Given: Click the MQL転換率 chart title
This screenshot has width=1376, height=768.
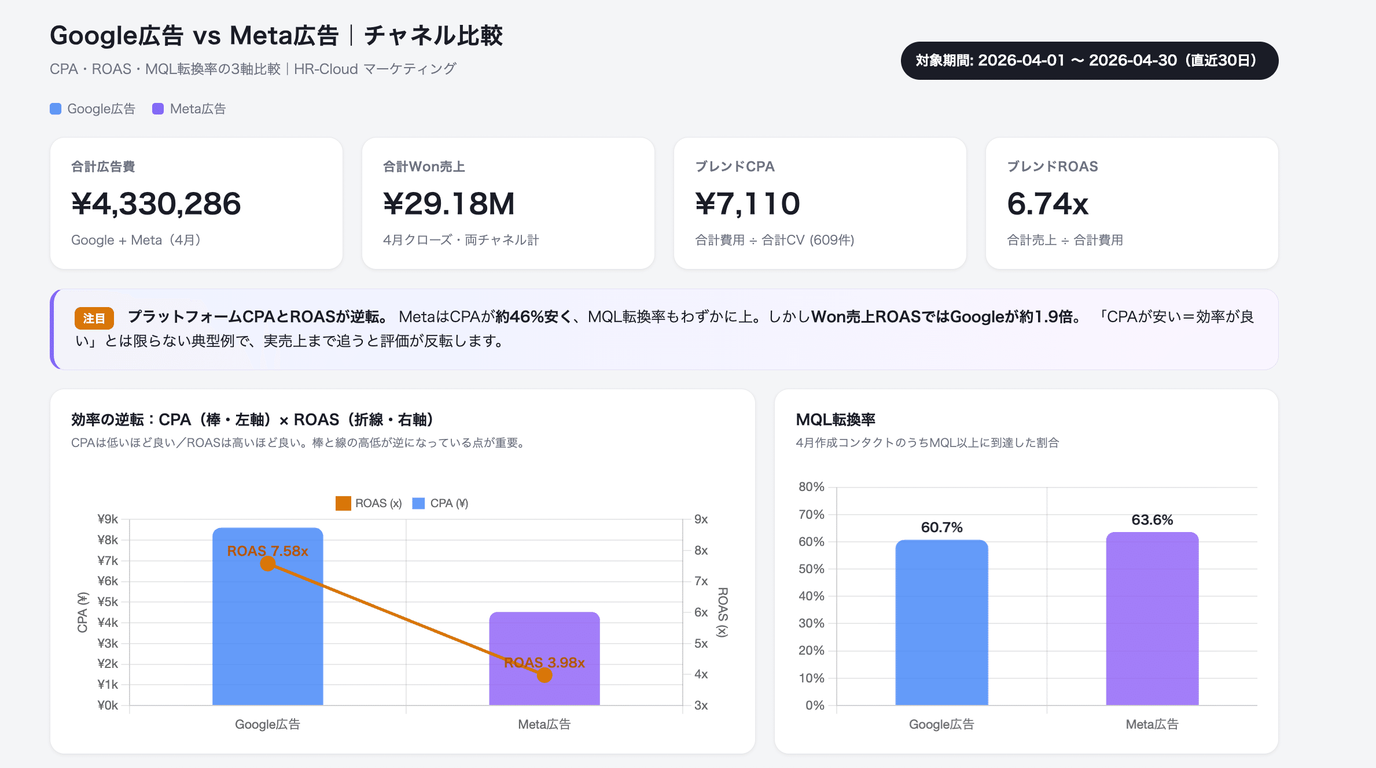Looking at the screenshot, I should point(836,419).
